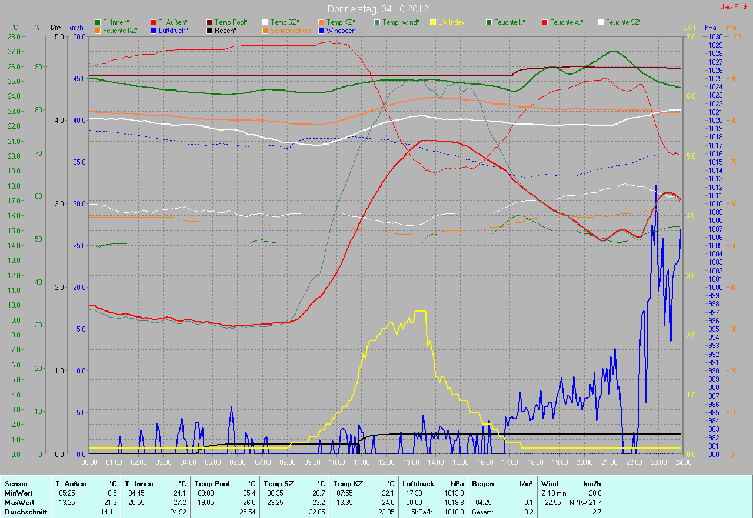This screenshot has height=518, width=753.
Task: Click the teal Temp. Wind legend swatch
Action: 377,22
